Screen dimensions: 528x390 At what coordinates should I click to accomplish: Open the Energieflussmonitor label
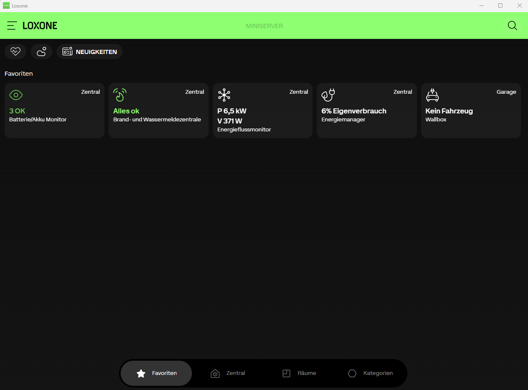coord(244,130)
